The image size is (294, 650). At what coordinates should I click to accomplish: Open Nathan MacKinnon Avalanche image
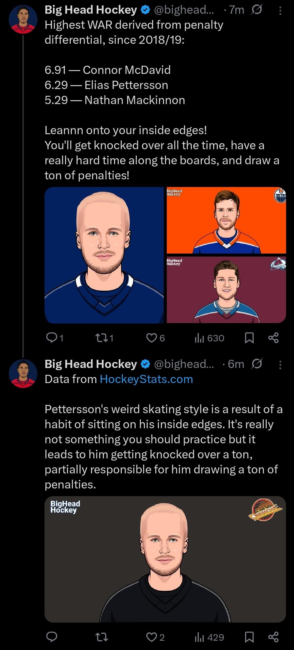coord(226,290)
